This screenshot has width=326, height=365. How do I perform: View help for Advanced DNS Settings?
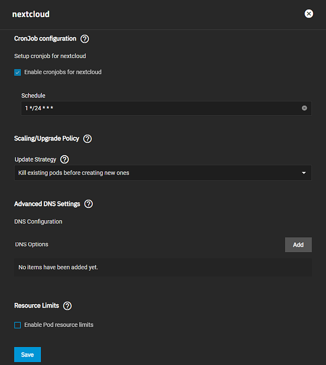(x=89, y=204)
